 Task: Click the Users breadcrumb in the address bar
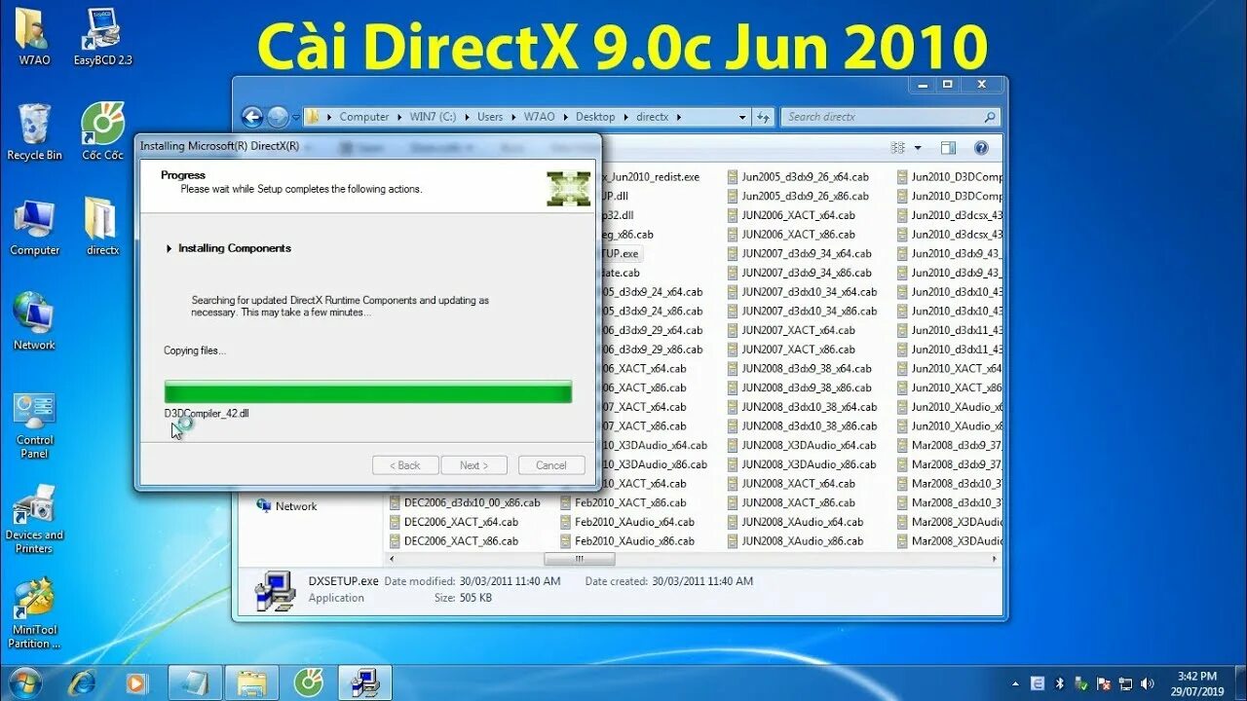click(x=490, y=117)
